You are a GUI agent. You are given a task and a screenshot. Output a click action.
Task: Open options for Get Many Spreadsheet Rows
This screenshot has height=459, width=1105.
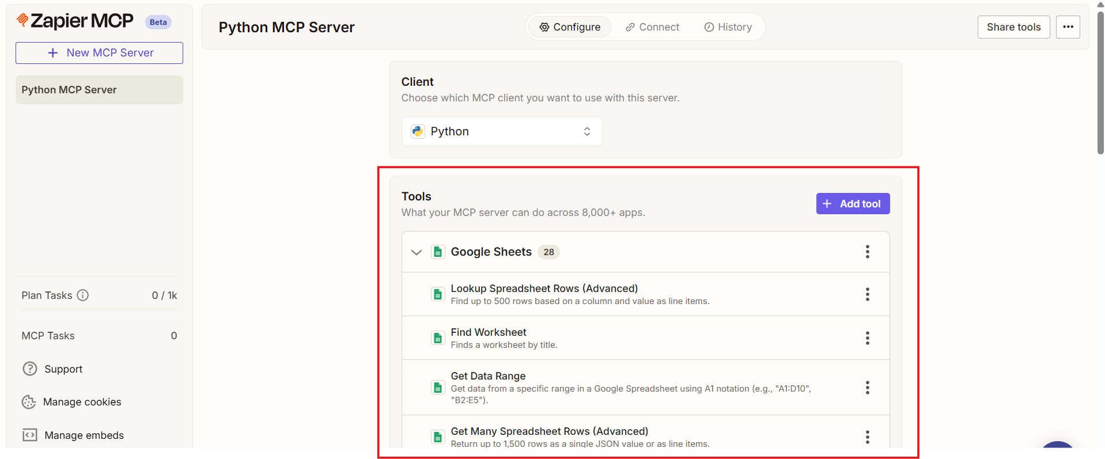click(x=867, y=437)
